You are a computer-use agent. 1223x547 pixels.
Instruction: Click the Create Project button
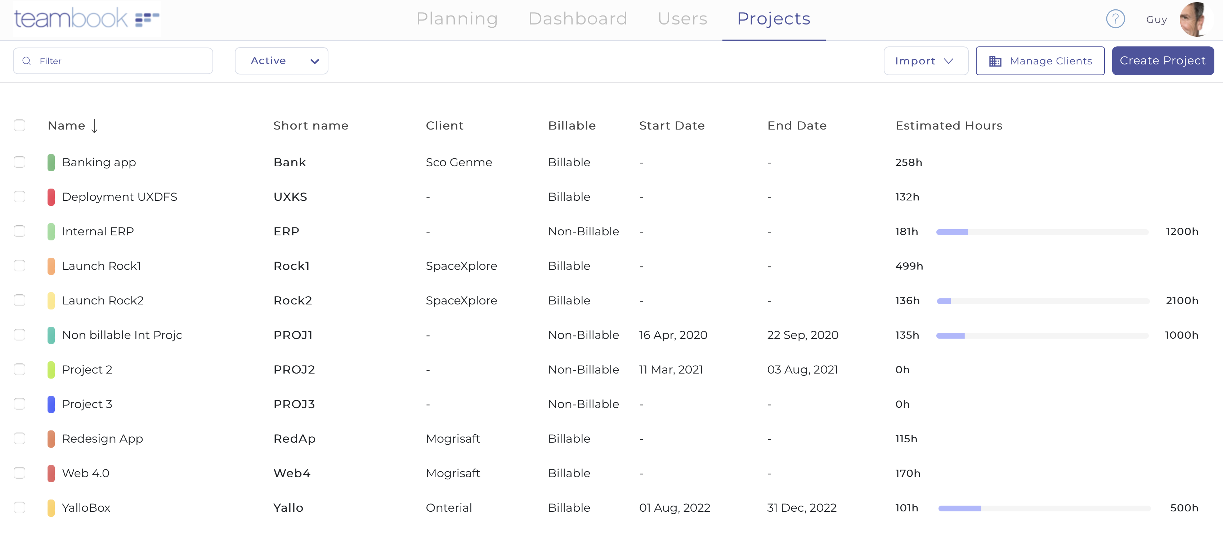pyautogui.click(x=1162, y=61)
